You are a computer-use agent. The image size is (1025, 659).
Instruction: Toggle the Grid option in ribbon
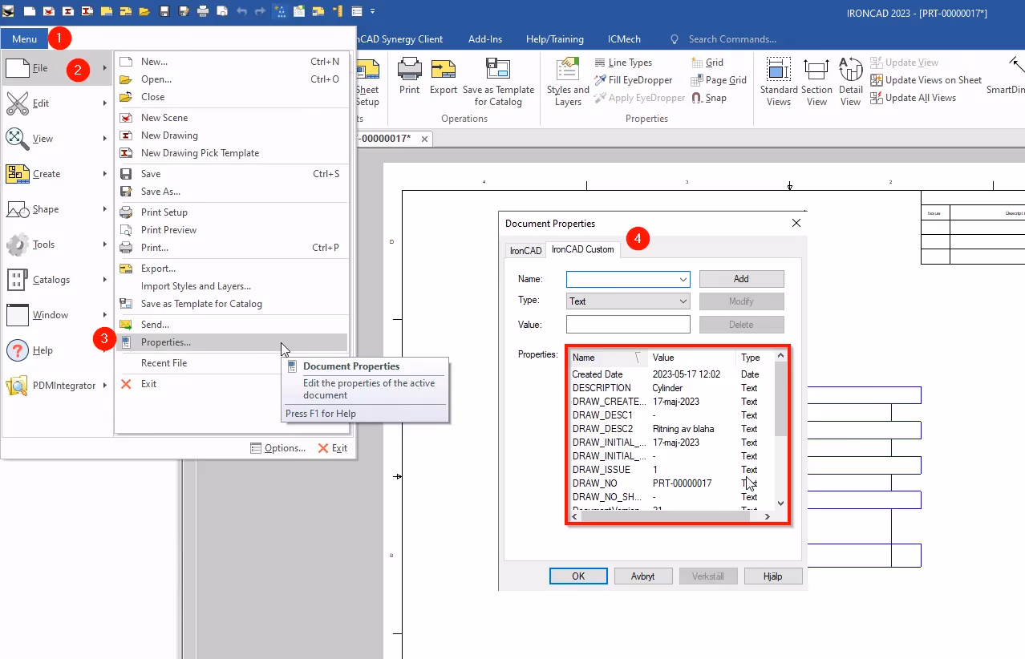pos(707,63)
